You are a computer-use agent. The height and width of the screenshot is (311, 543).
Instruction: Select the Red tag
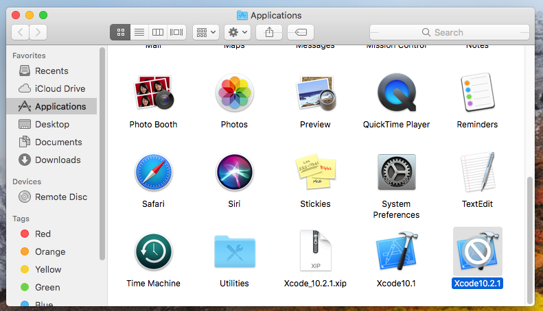coord(51,234)
